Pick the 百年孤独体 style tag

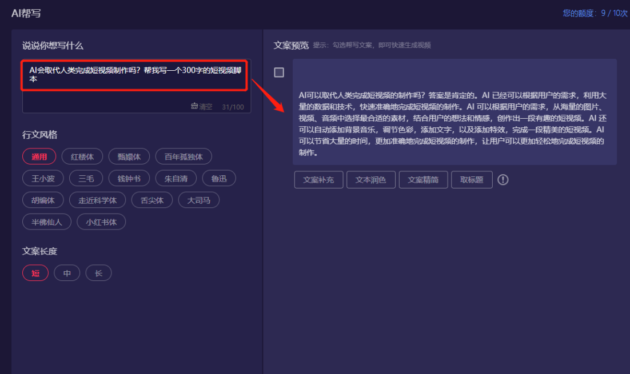pyautogui.click(x=184, y=156)
